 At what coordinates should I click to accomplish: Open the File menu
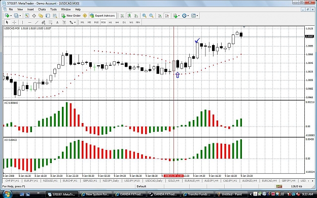(11, 9)
